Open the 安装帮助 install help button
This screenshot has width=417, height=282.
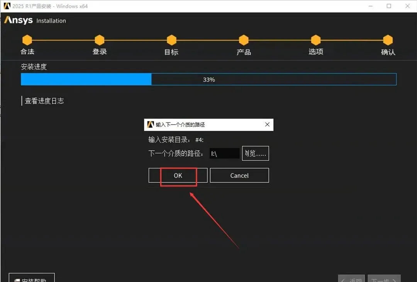click(32, 278)
